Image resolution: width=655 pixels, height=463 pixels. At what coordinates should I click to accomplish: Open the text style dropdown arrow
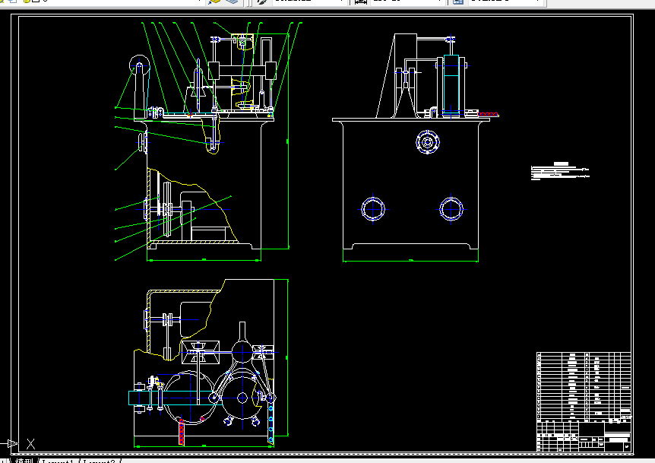tap(342, 2)
